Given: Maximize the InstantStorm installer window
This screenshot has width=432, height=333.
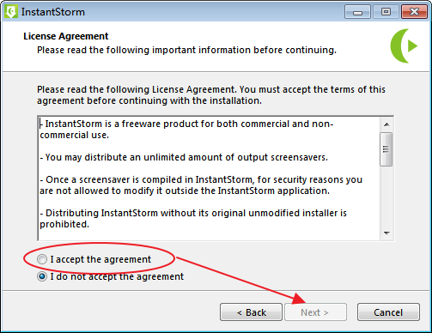Looking at the screenshot, I should (386, 12).
